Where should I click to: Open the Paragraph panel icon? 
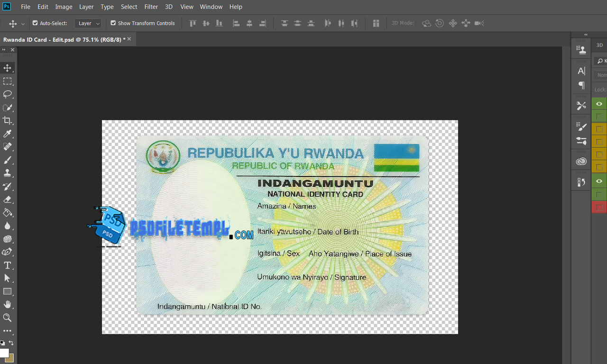point(581,85)
